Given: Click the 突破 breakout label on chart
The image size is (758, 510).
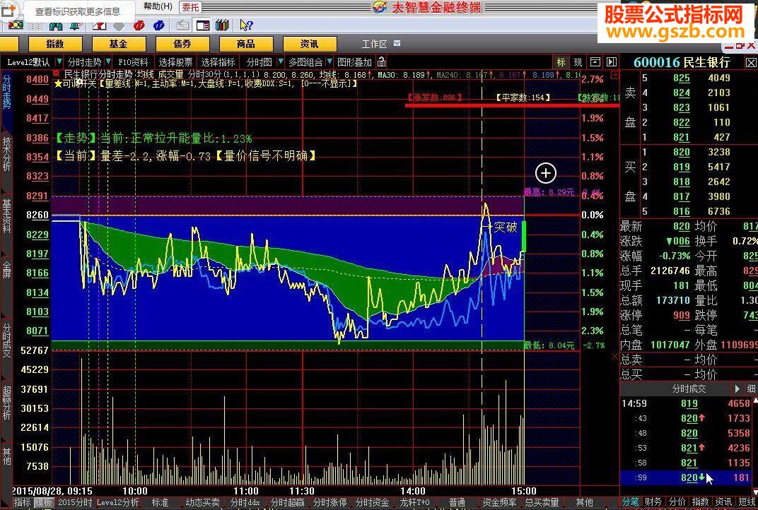Looking at the screenshot, I should pyautogui.click(x=506, y=227).
